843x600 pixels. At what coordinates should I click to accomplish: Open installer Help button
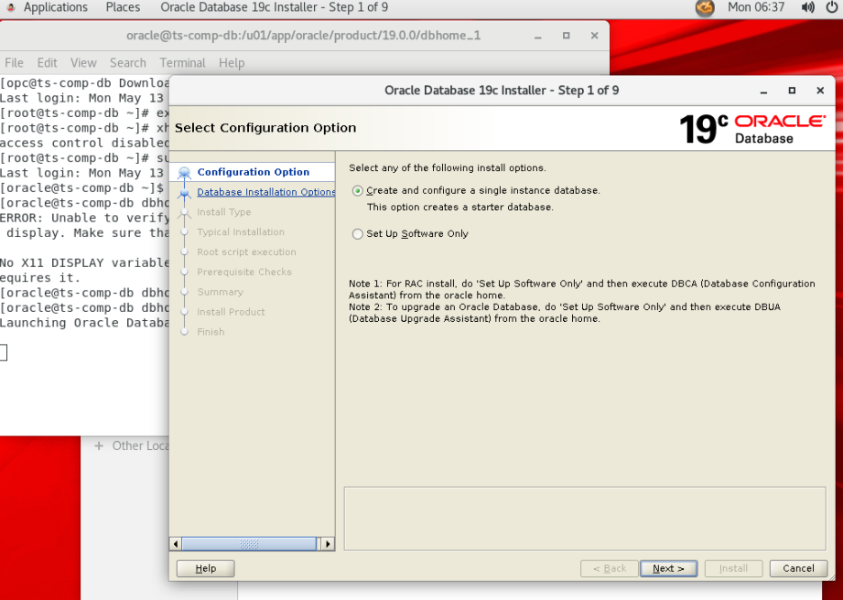click(205, 568)
